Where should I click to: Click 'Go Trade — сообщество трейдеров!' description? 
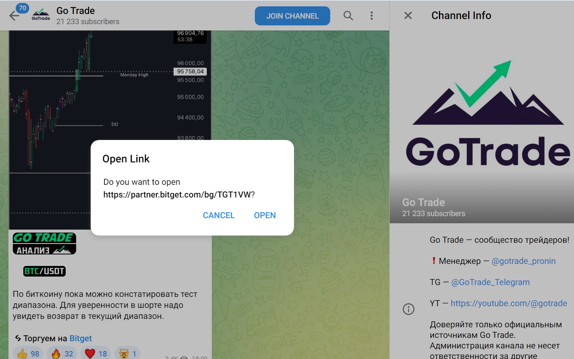(499, 240)
